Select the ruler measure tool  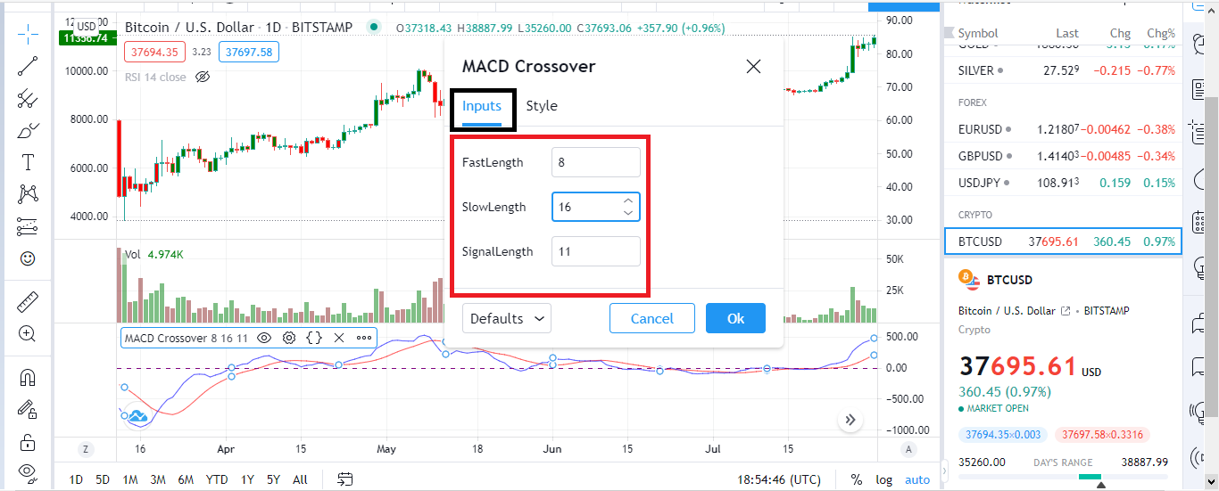pyautogui.click(x=28, y=302)
